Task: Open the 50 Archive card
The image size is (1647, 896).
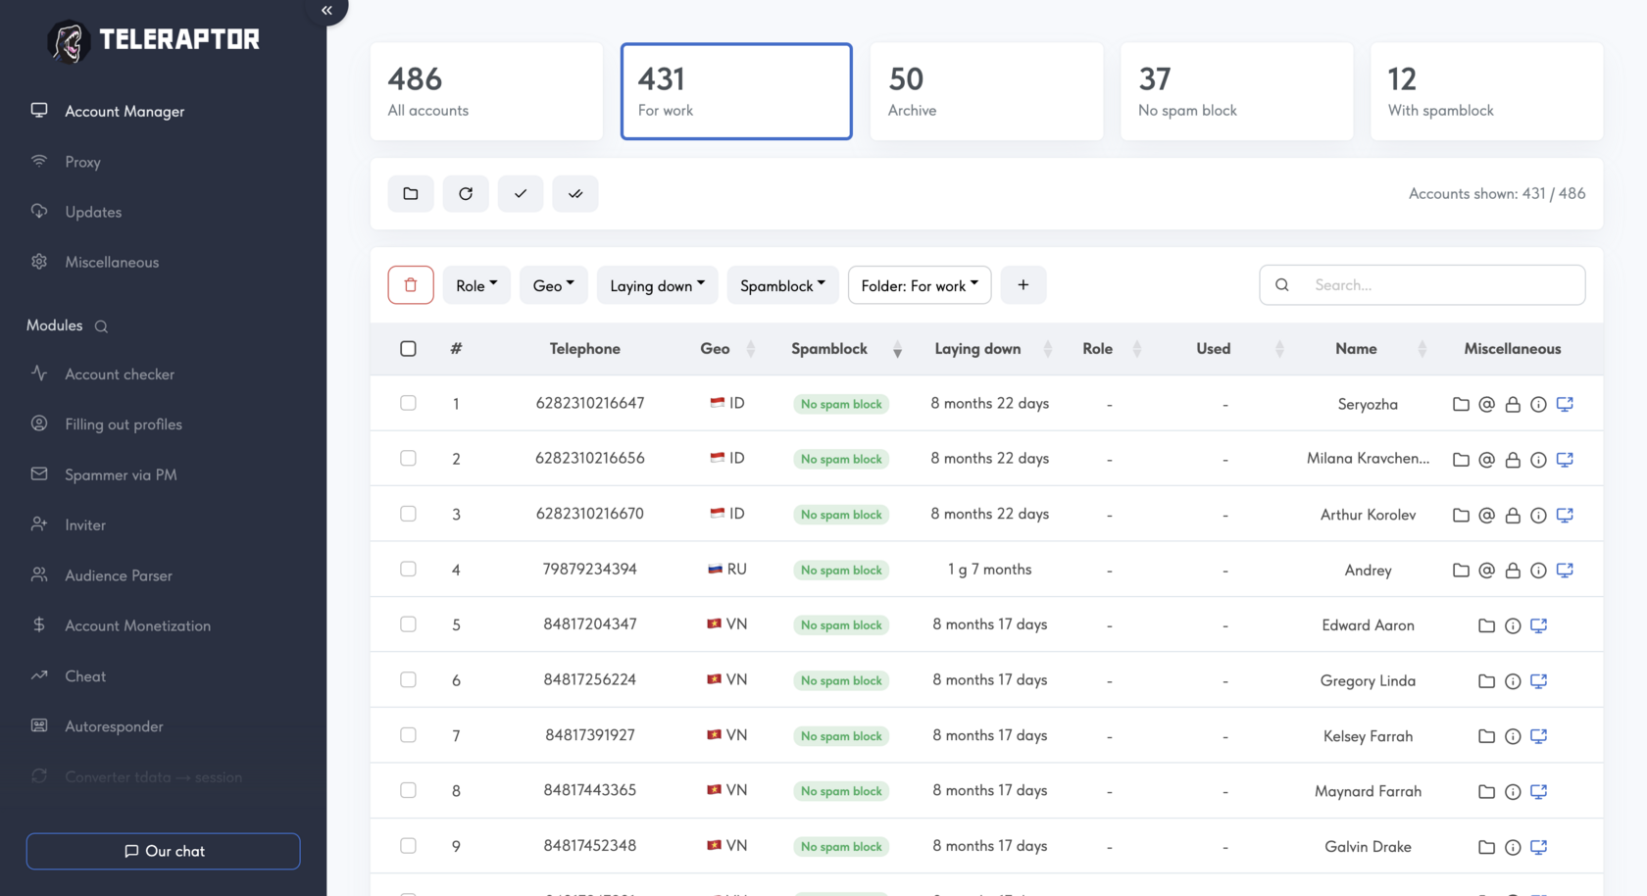Action: coord(986,91)
